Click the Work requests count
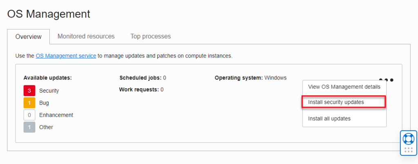Screen dimensions: 418x164 [162, 89]
